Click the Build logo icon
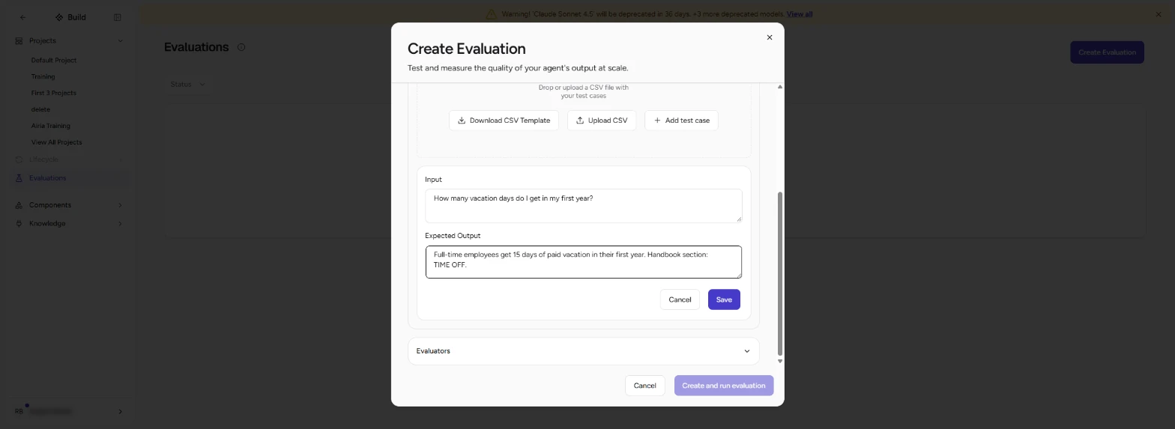The height and width of the screenshot is (429, 1175). 59,17
